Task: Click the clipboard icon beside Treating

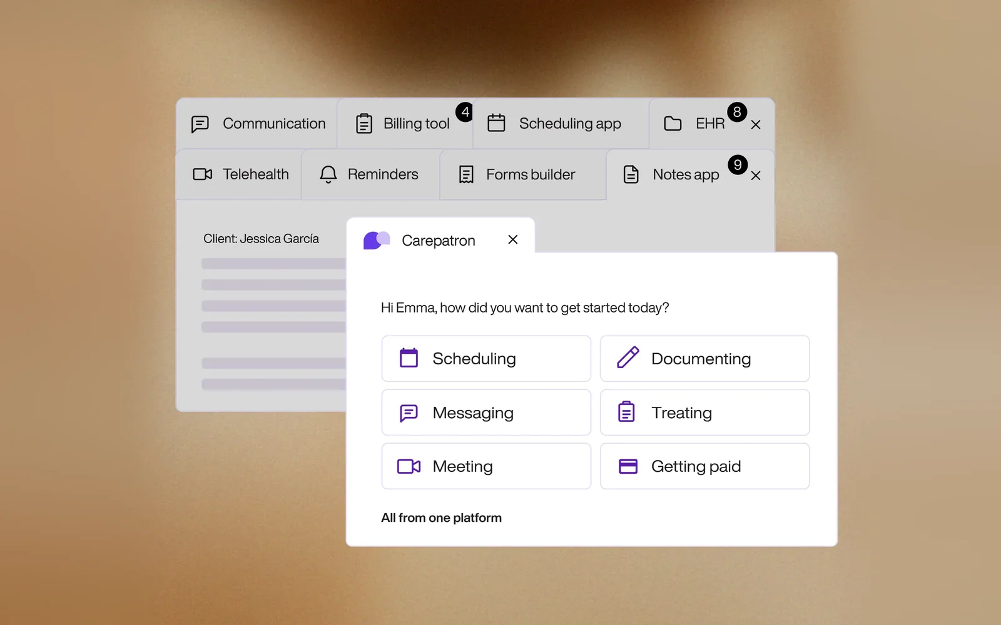Action: pyautogui.click(x=626, y=412)
